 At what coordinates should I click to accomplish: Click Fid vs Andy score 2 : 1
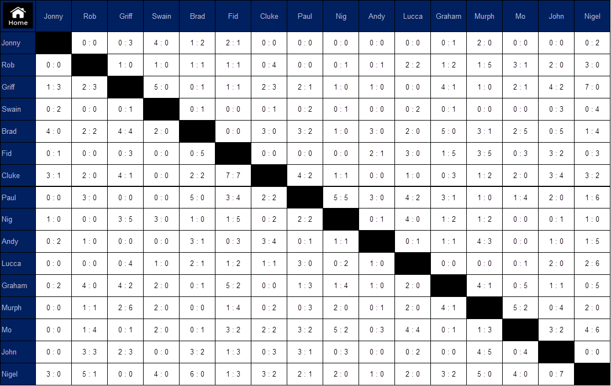click(377, 153)
